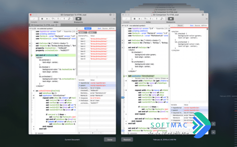Click Stop button in right window toolbar

tap(135, 19)
